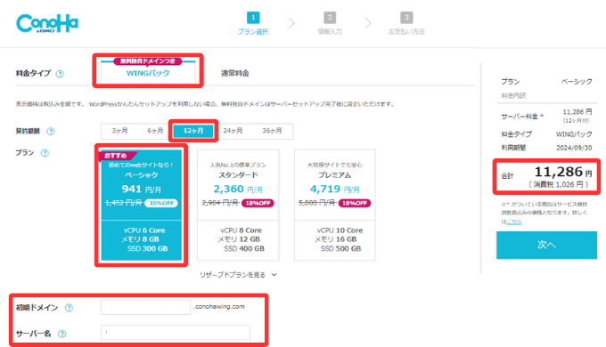Choose the 12ヶ月 contract period
The width and height of the screenshot is (606, 347).
click(x=193, y=131)
